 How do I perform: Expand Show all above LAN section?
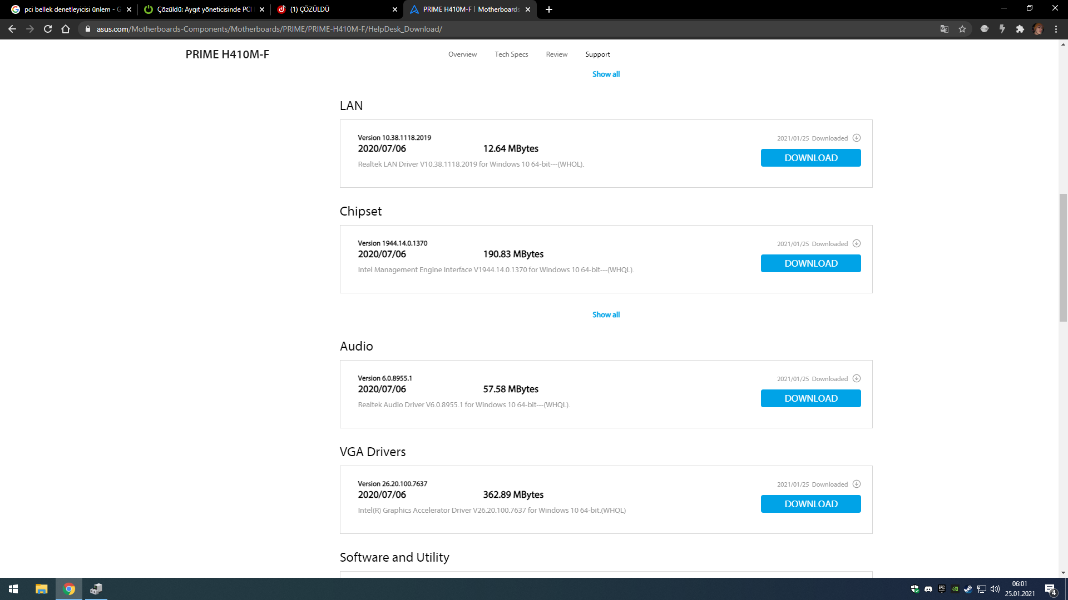coord(606,74)
